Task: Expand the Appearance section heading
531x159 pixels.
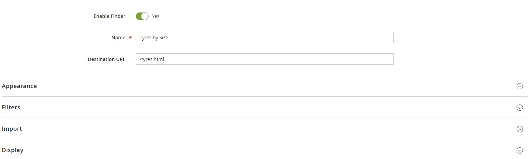Action: click(19, 86)
